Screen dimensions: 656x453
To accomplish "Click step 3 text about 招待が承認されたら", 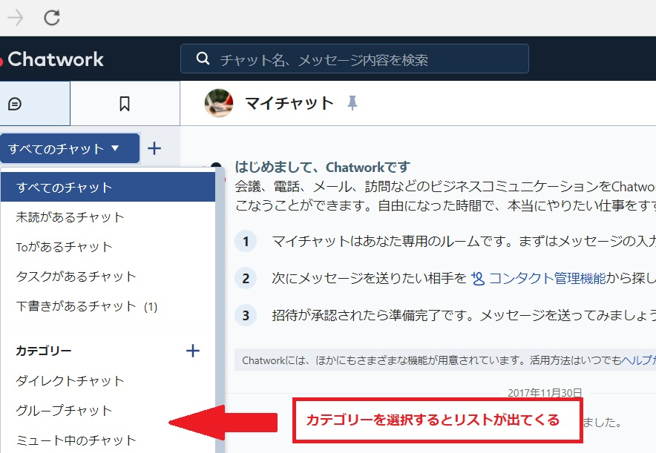I will point(464,315).
